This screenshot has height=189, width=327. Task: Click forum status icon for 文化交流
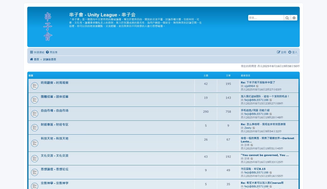pyautogui.click(x=35, y=159)
